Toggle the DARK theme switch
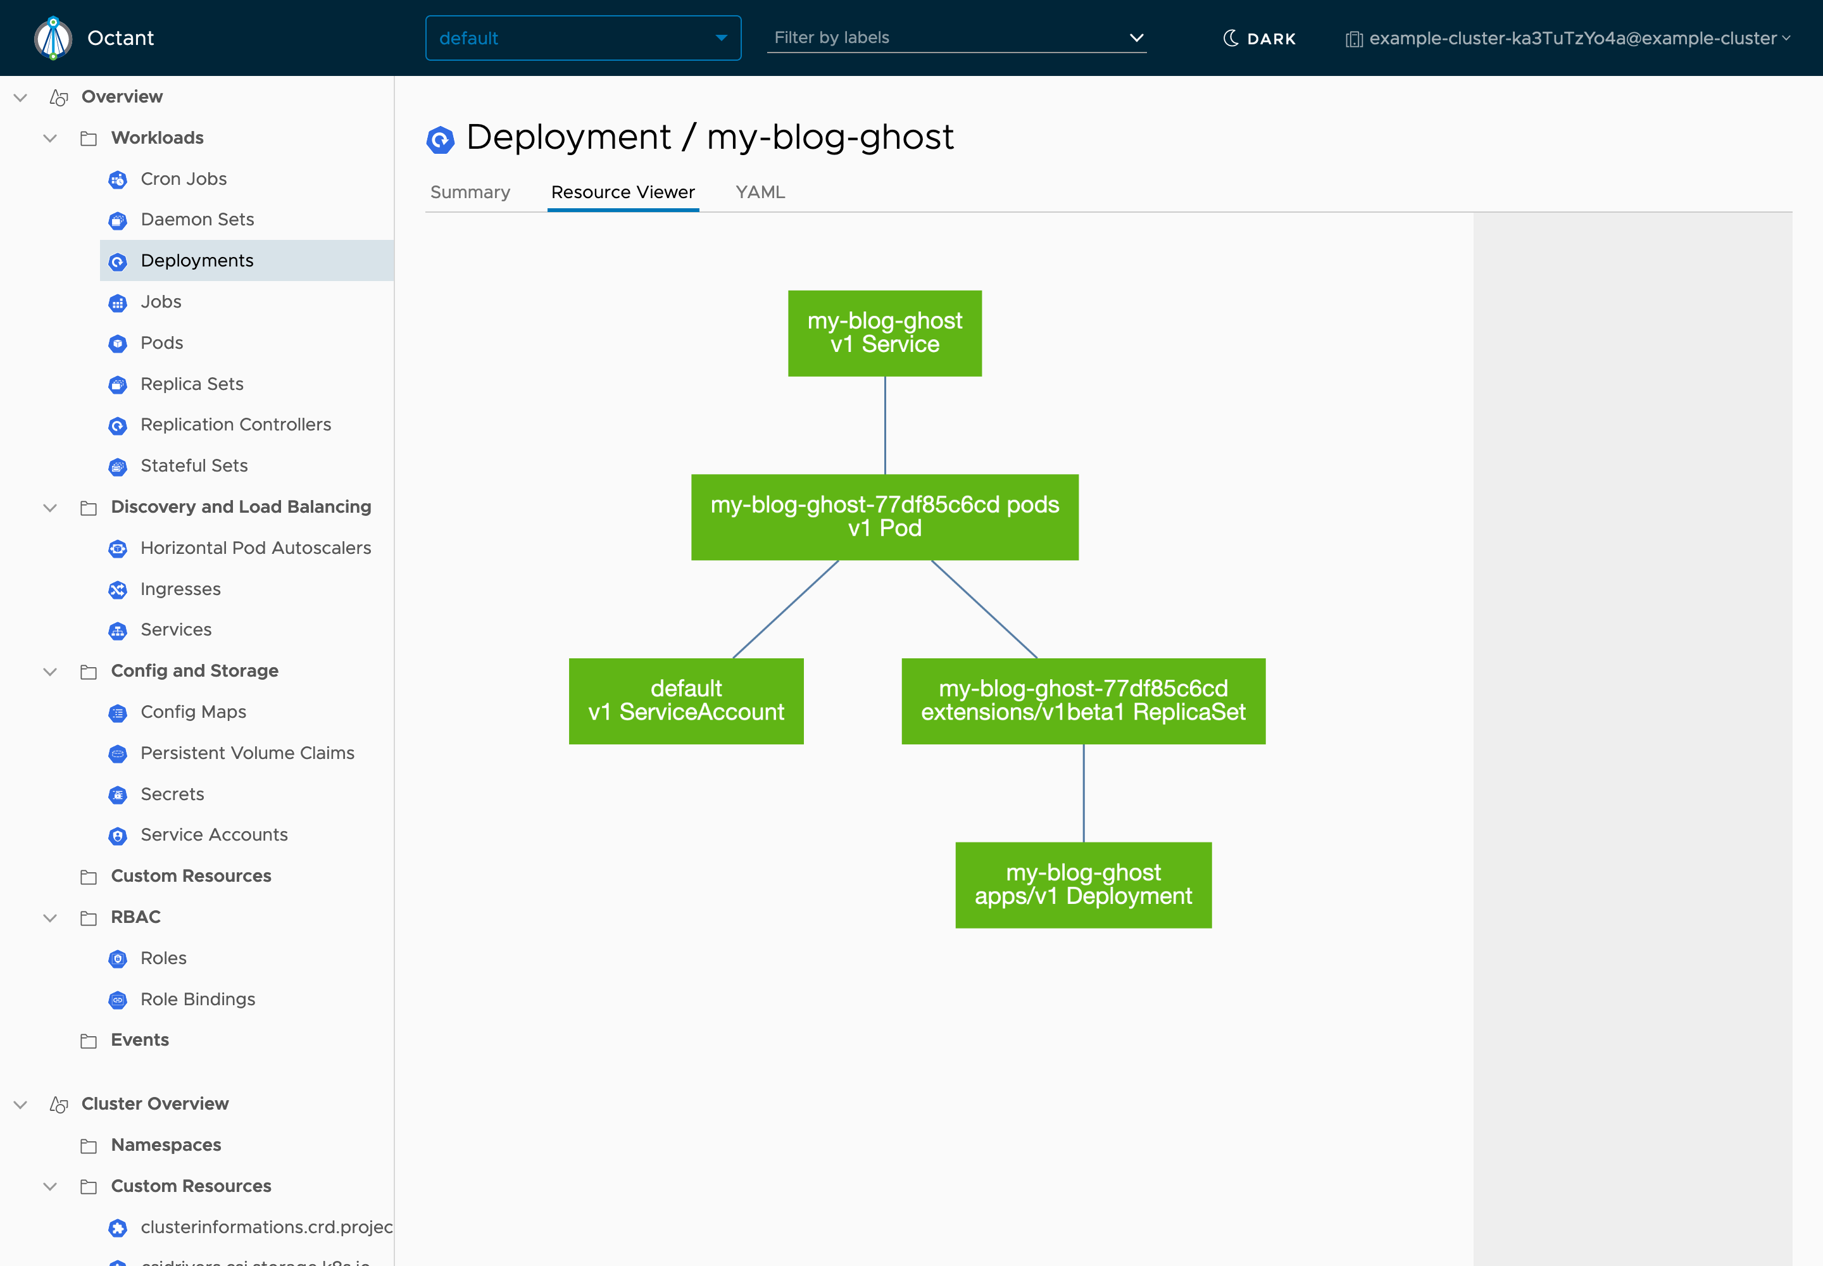 point(1259,38)
